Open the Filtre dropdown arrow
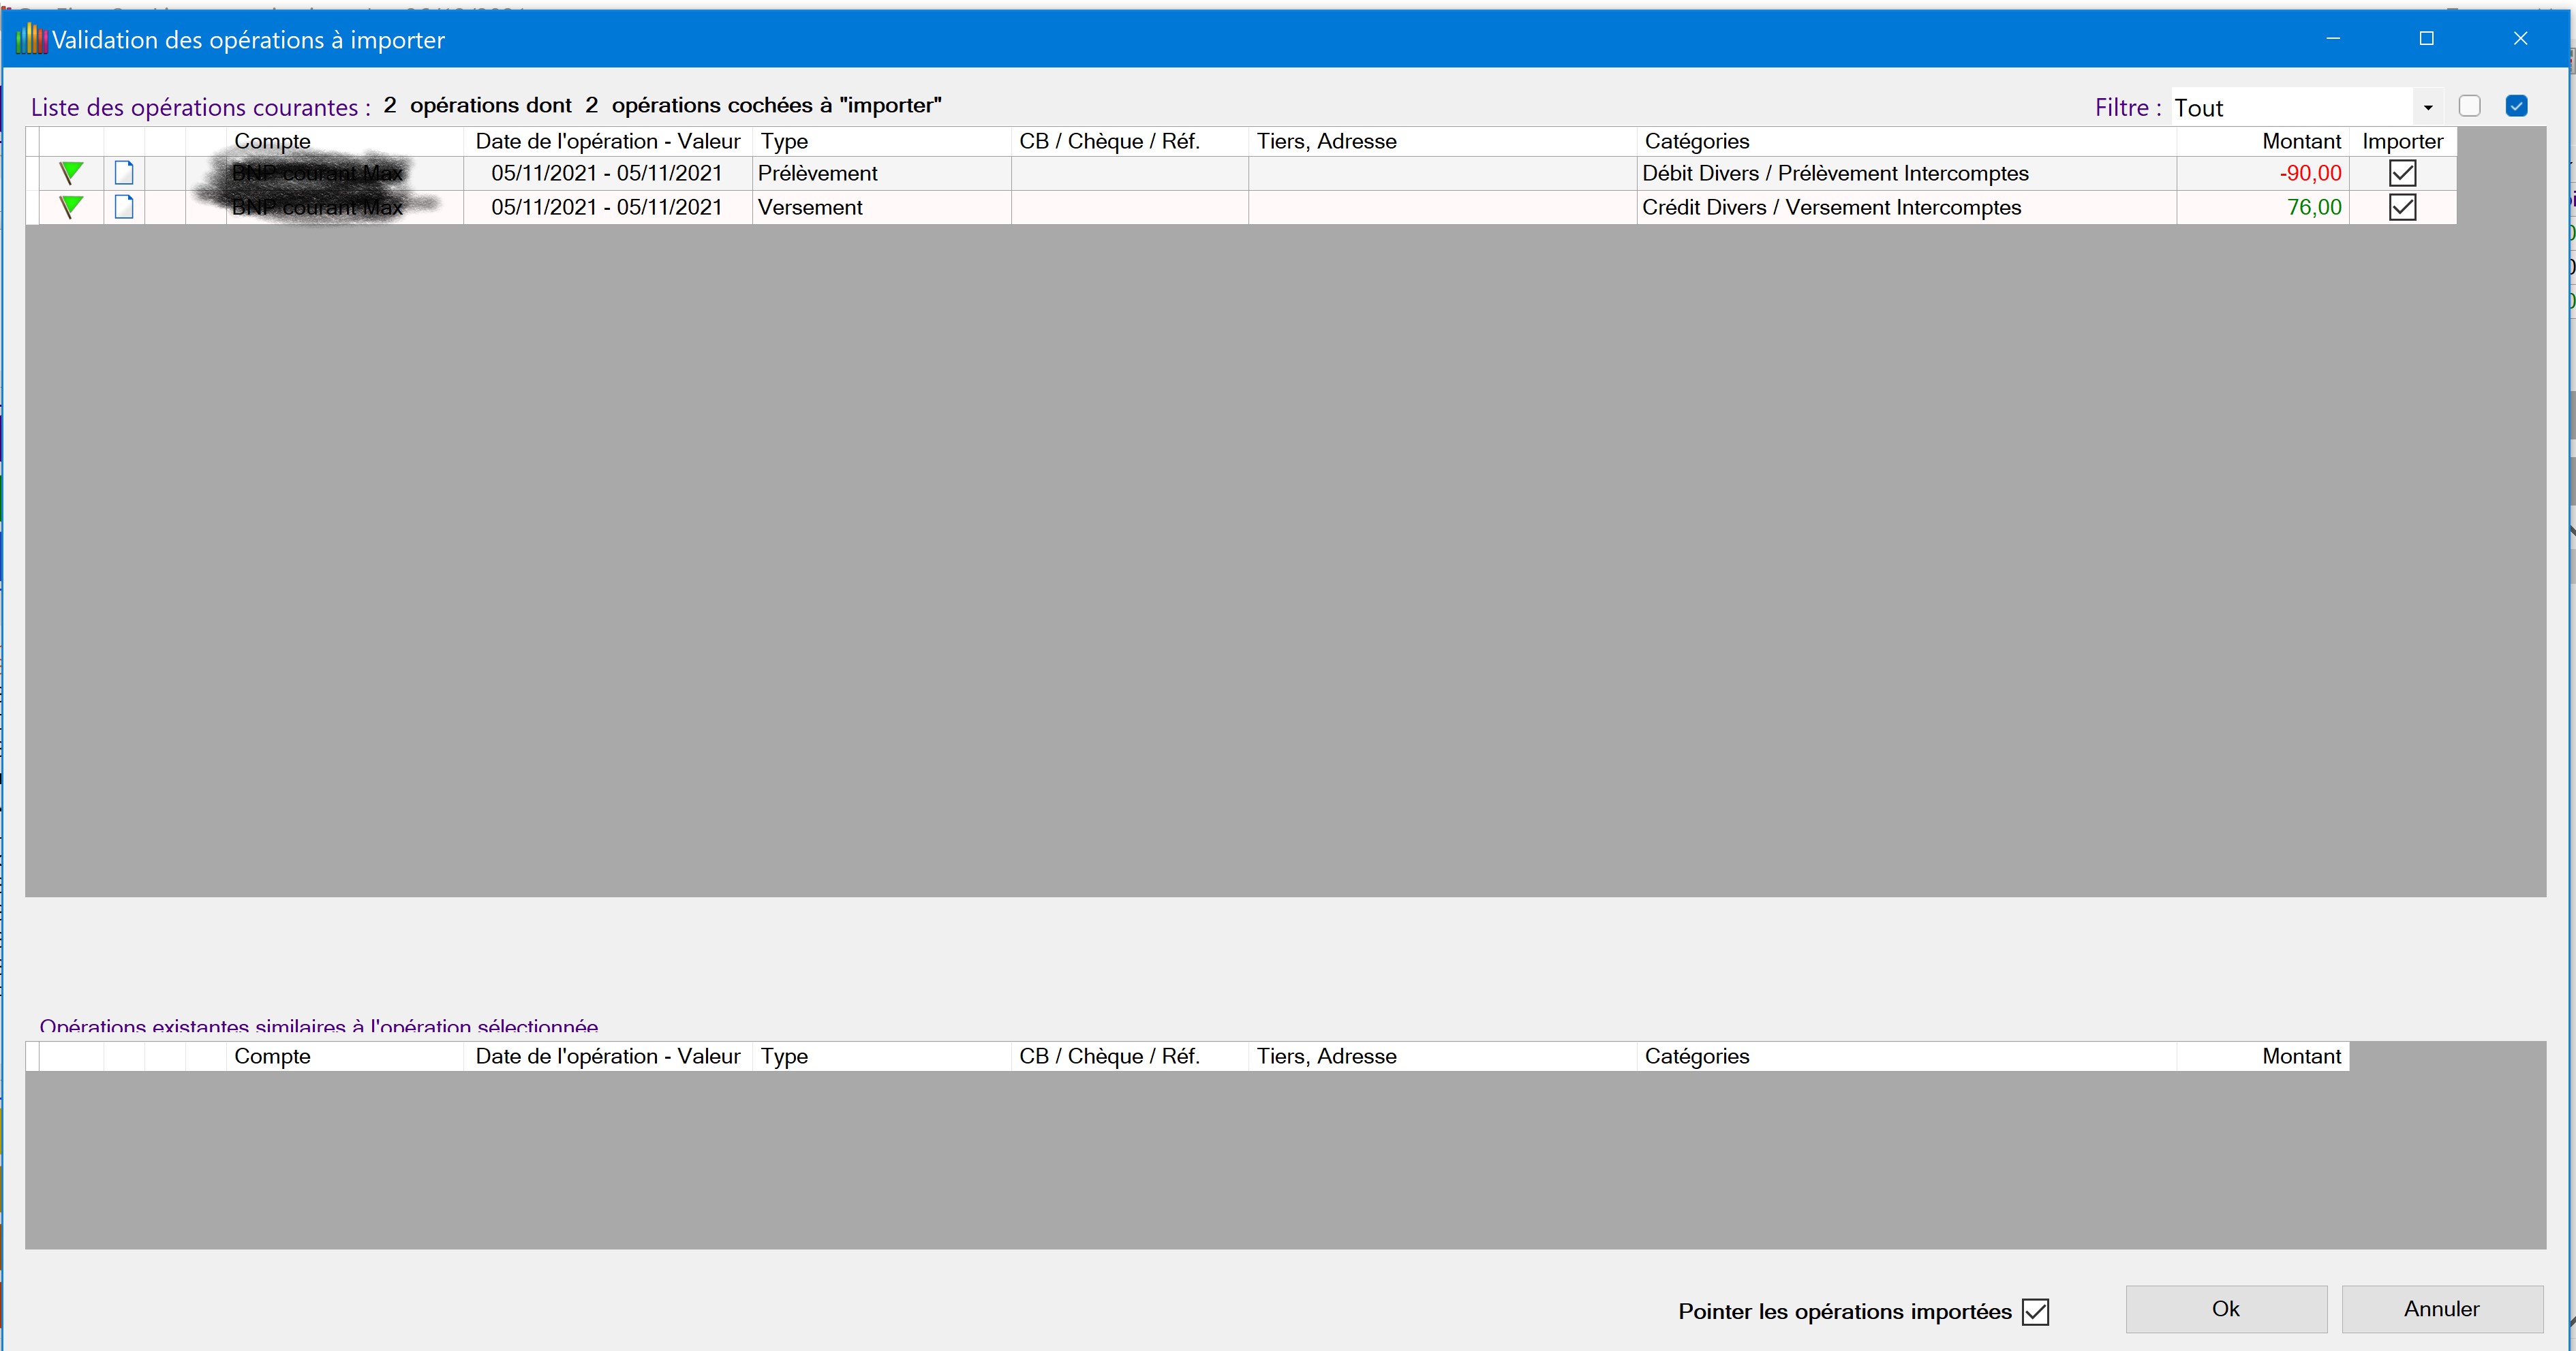 point(2428,107)
